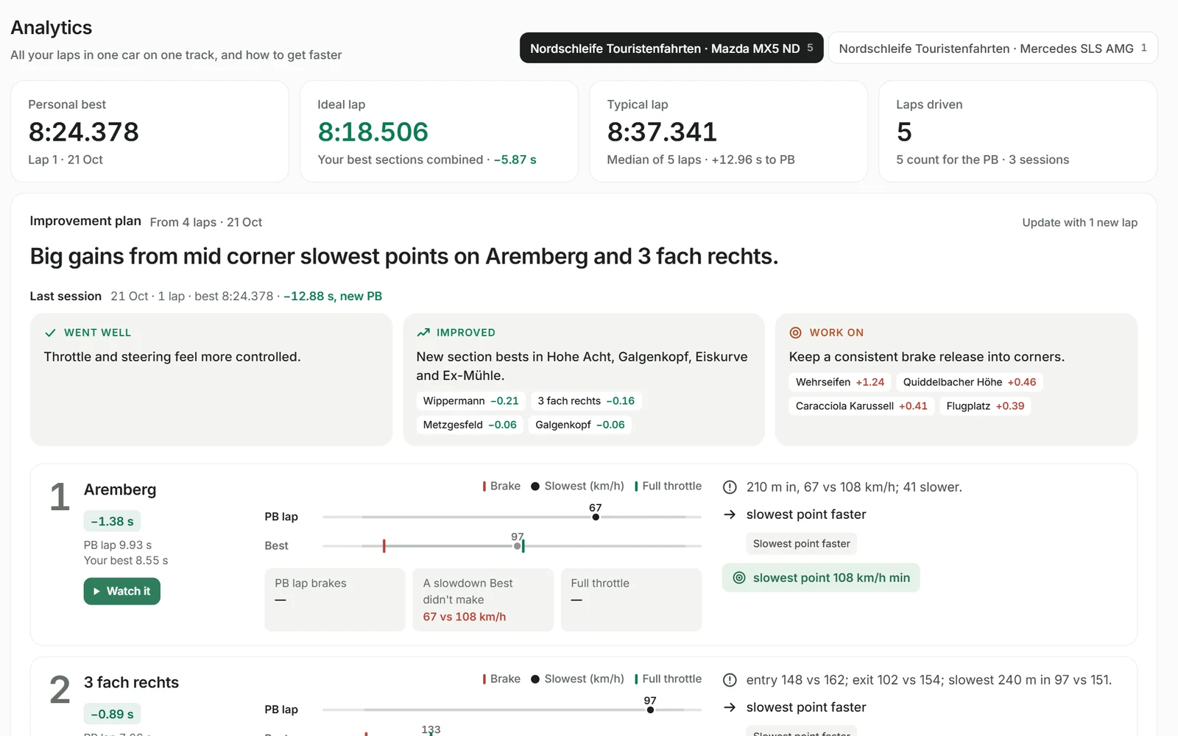
Task: Select the Flugplatz +0.39 chip
Action: coord(985,406)
